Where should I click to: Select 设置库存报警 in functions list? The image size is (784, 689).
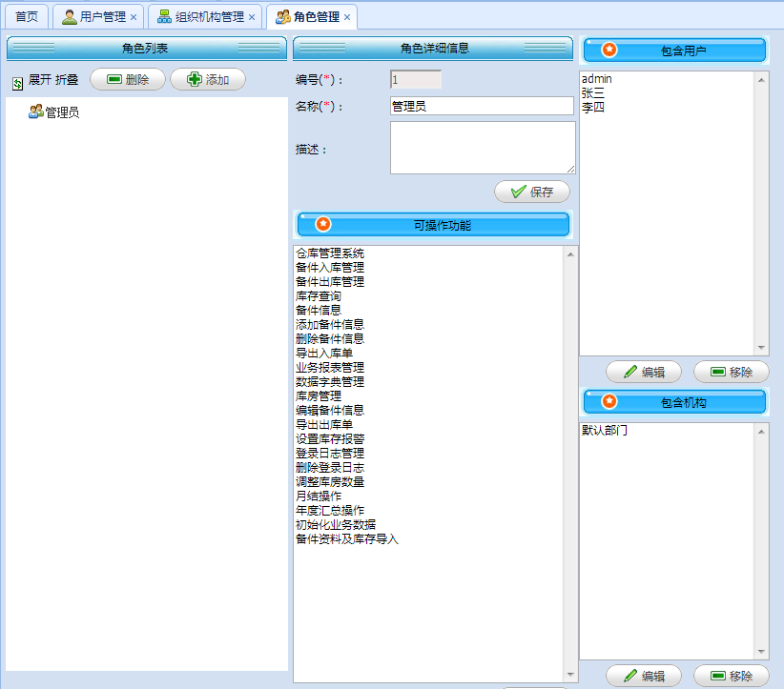click(x=330, y=438)
